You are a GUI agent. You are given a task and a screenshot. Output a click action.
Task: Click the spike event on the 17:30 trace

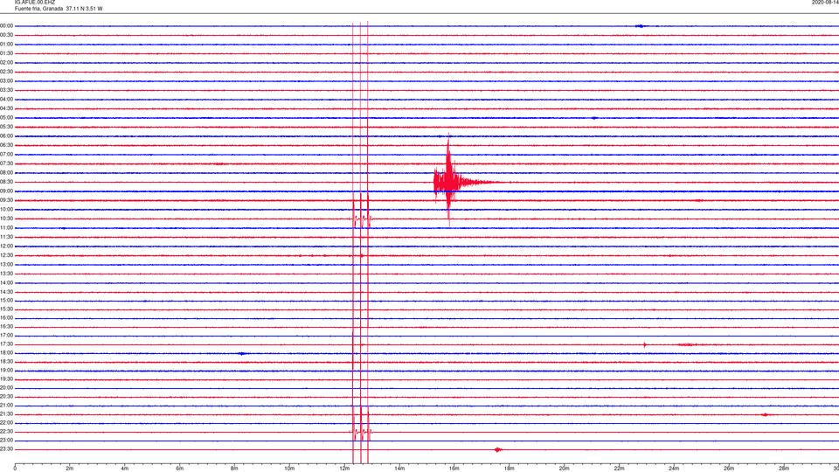tap(645, 344)
